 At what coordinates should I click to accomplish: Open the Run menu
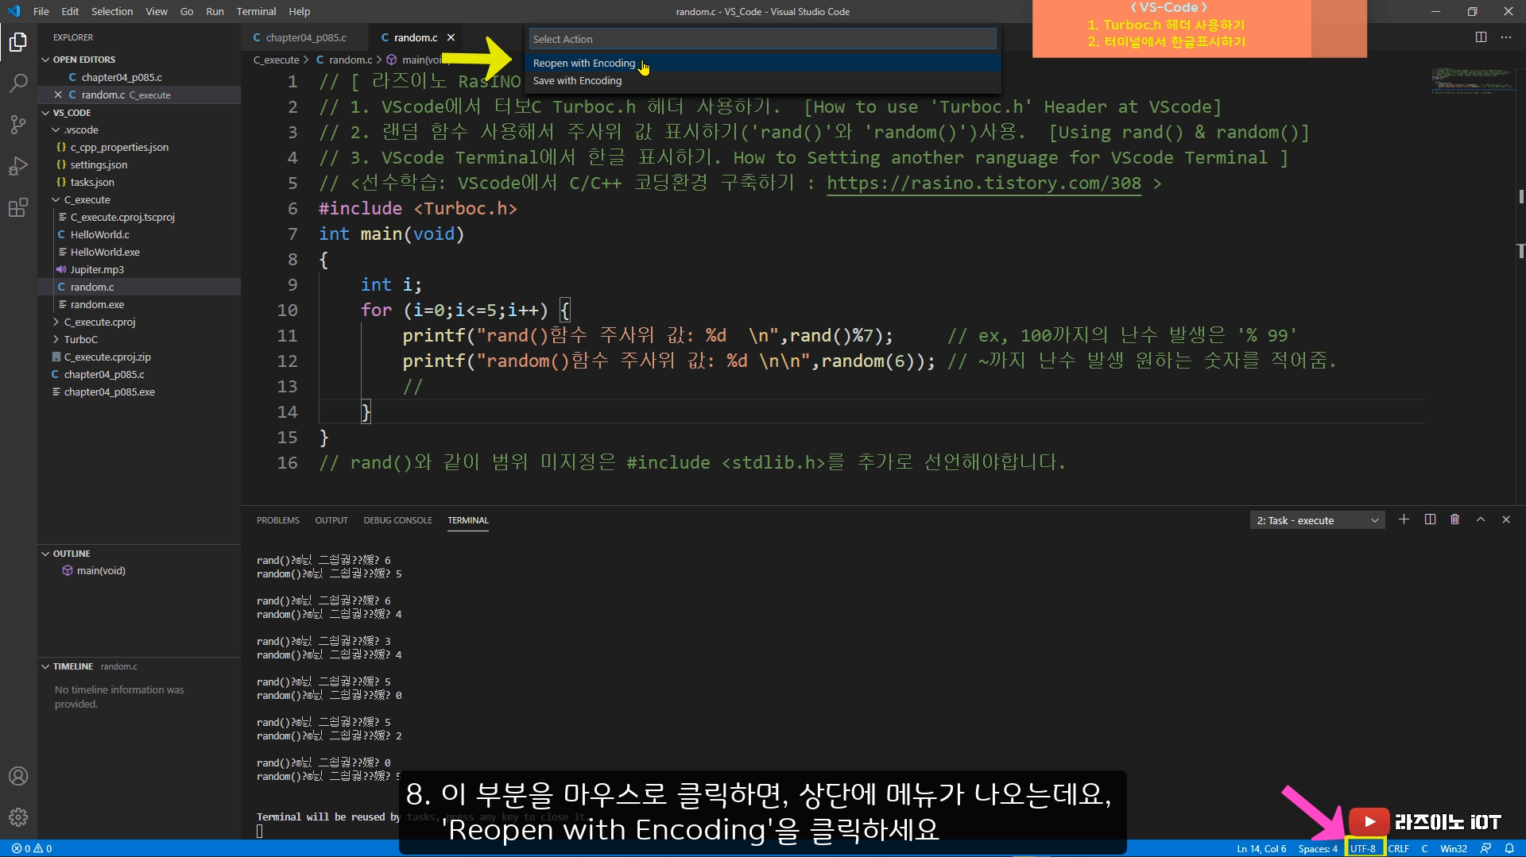click(215, 11)
